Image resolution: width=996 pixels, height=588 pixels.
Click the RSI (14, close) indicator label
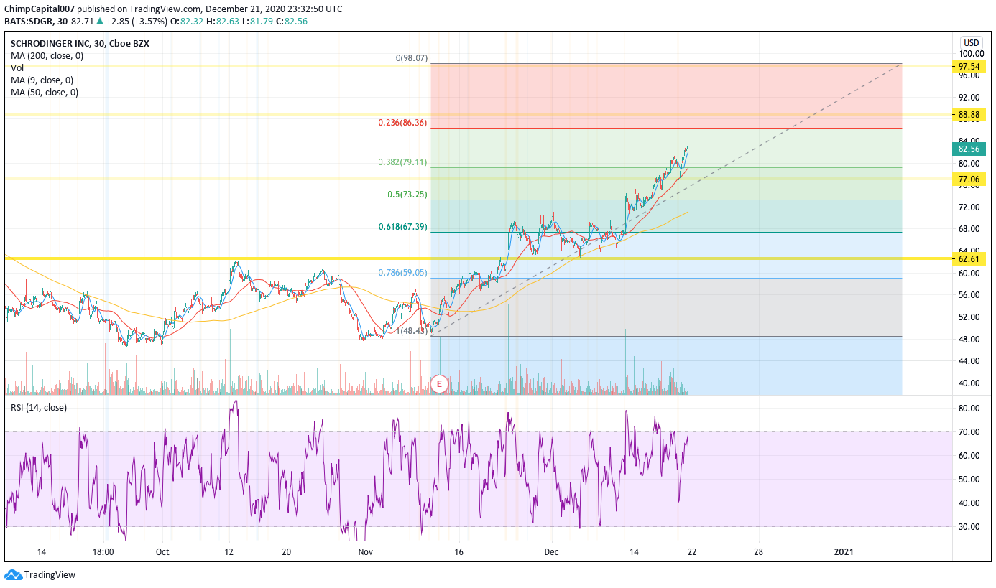[39, 407]
